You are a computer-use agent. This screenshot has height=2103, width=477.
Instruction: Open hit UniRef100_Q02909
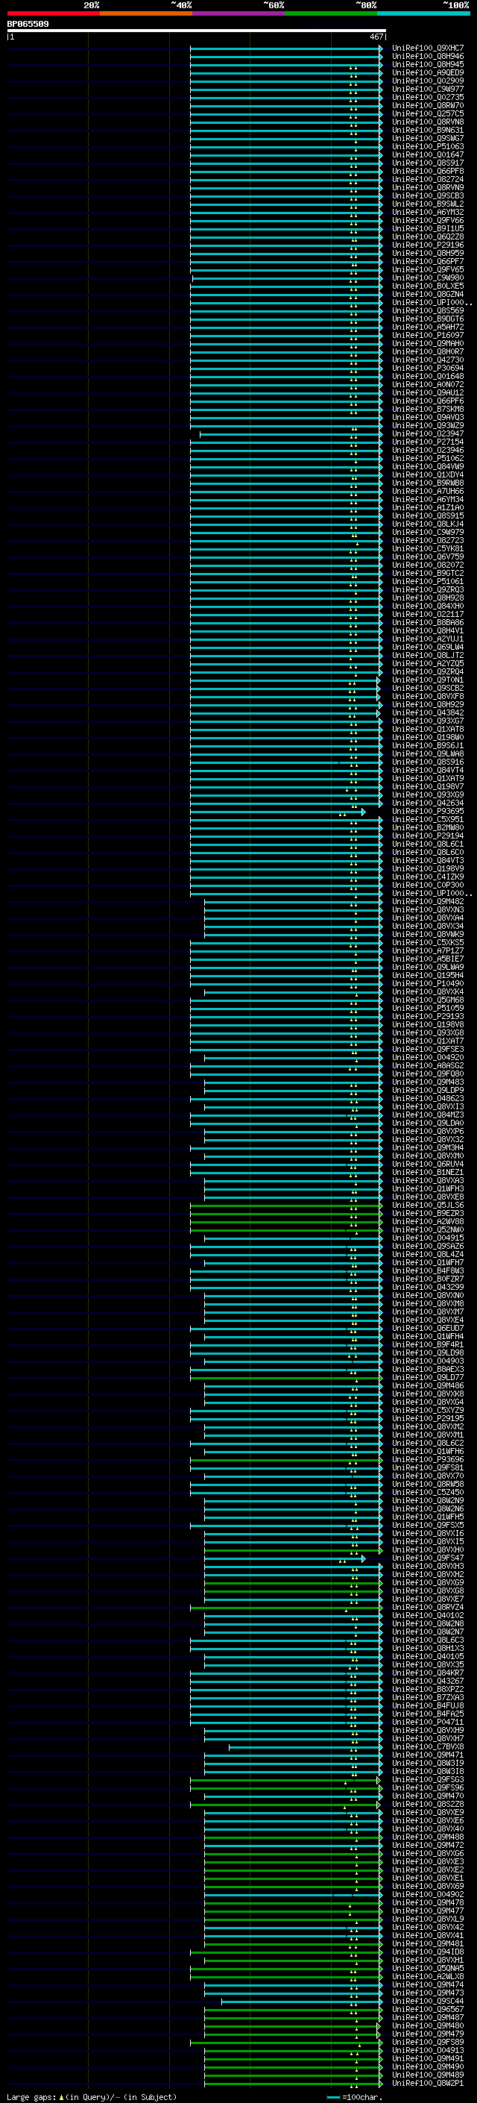tap(427, 81)
